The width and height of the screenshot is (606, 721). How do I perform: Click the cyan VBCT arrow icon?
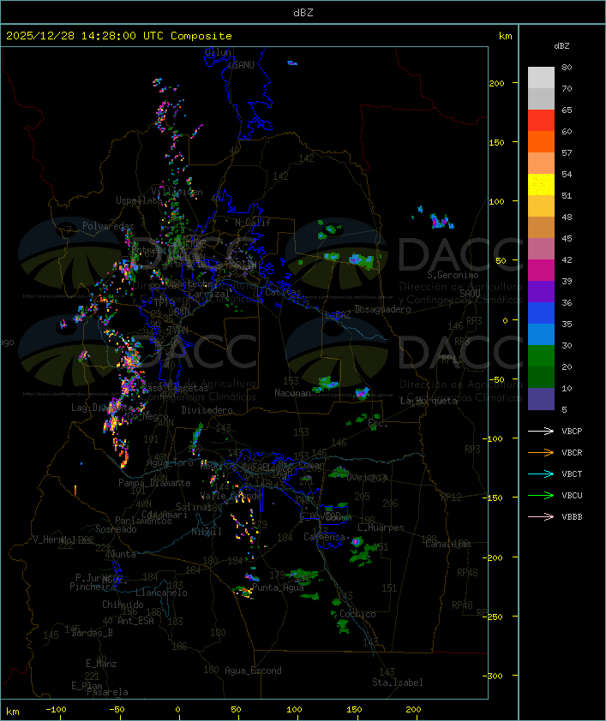coord(541,474)
